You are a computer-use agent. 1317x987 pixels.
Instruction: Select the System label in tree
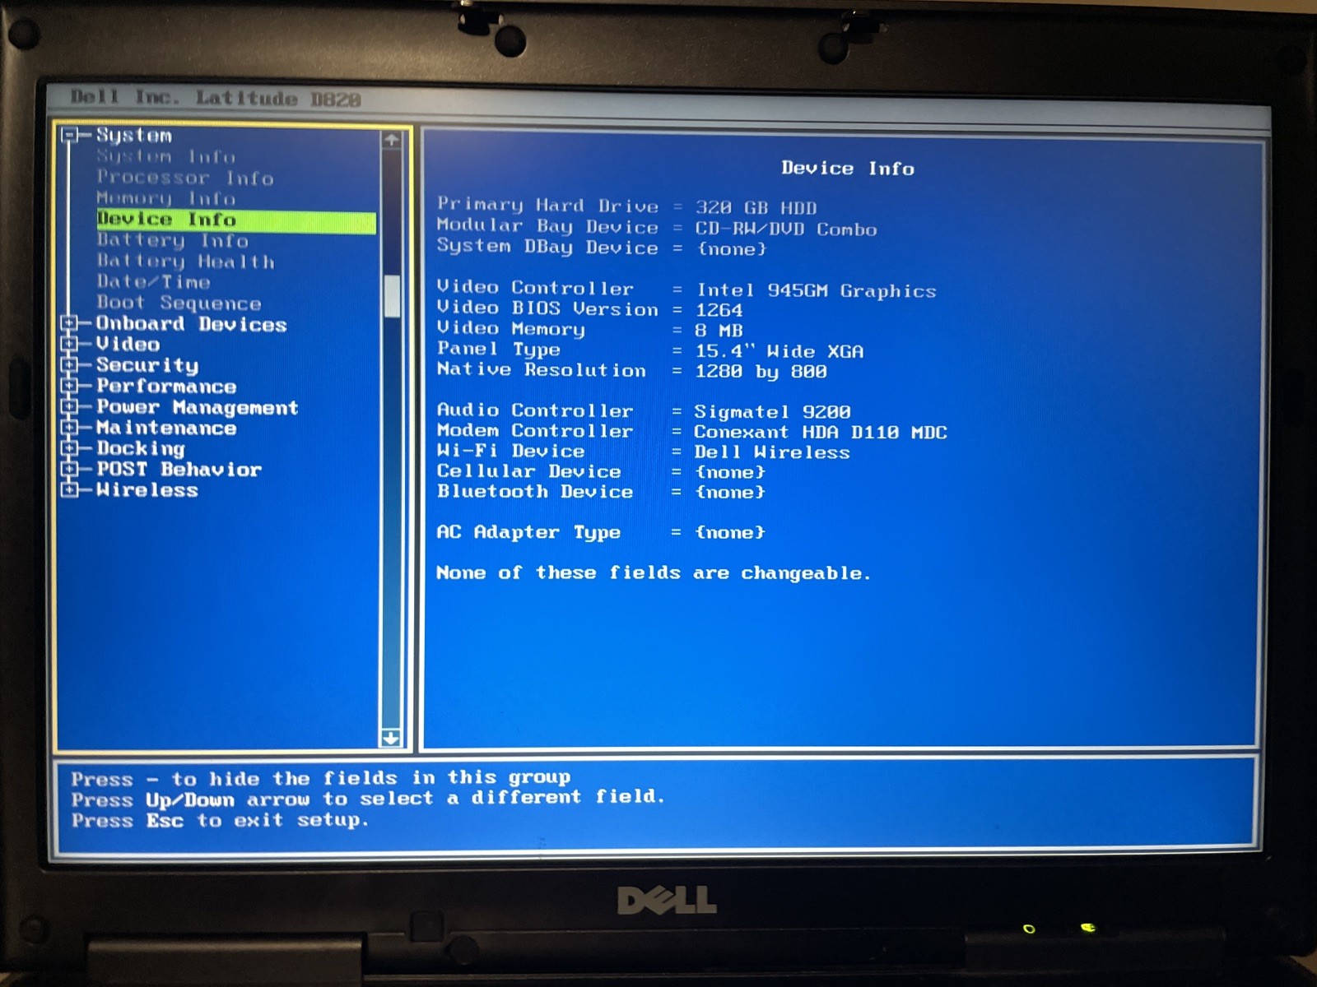coord(134,135)
